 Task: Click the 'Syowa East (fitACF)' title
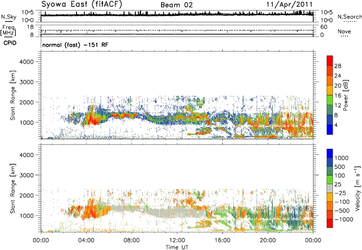82,4
